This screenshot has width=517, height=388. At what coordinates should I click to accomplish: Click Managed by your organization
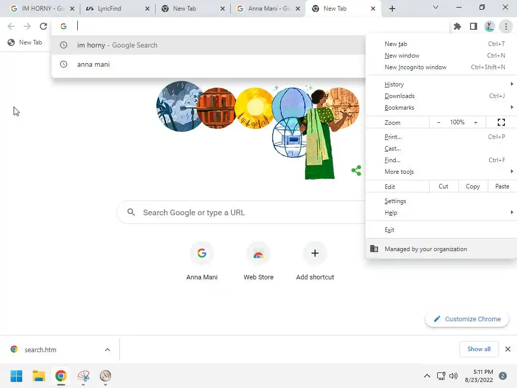coord(441,249)
